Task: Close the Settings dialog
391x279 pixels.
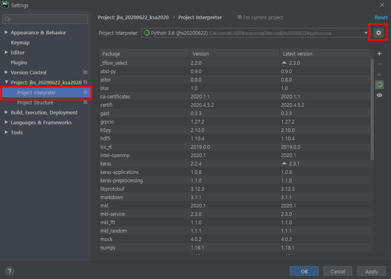Action: 382,5
